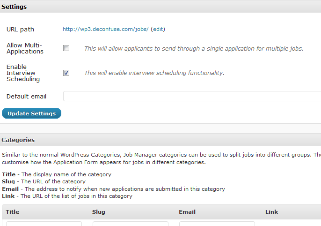Click the multiple jobs application description text
Viewport: 321px width, 226px height.
194,49
